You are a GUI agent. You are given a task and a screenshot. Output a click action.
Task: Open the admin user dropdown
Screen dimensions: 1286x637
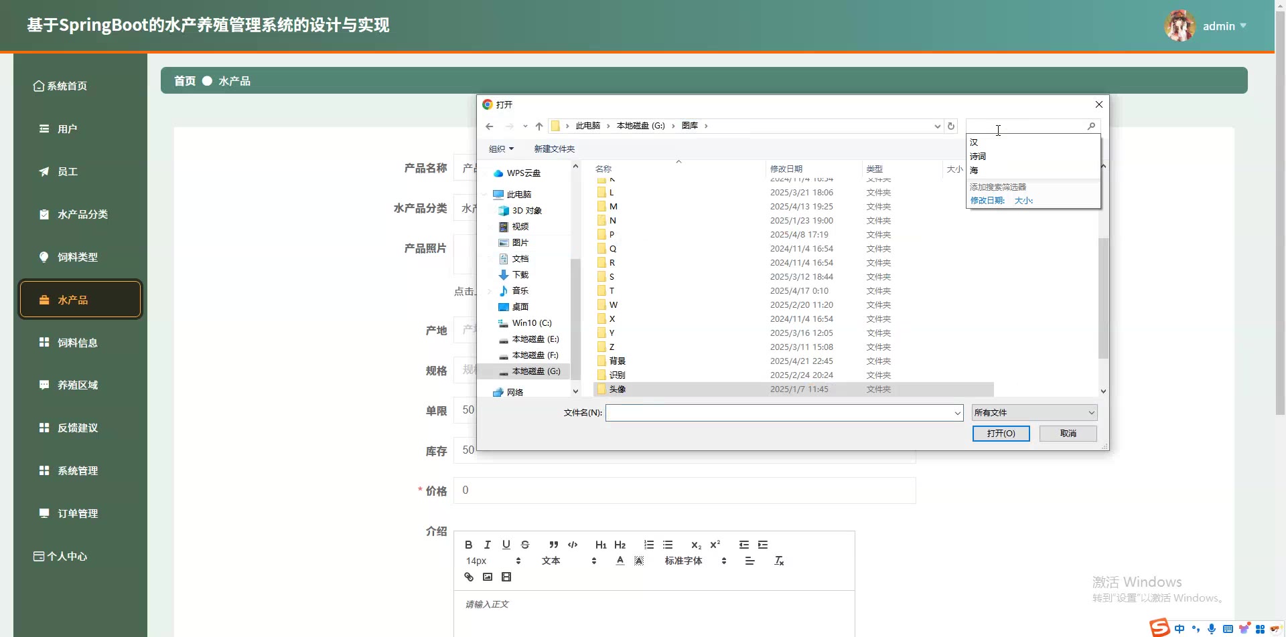[x=1224, y=26]
